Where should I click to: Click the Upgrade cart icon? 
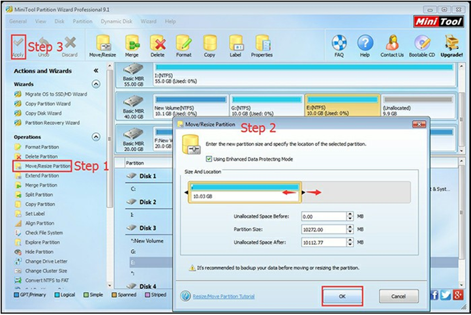click(451, 42)
